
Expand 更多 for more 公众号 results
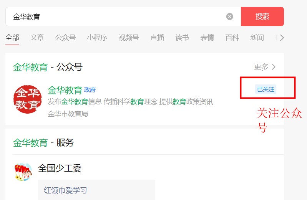coord(265,67)
